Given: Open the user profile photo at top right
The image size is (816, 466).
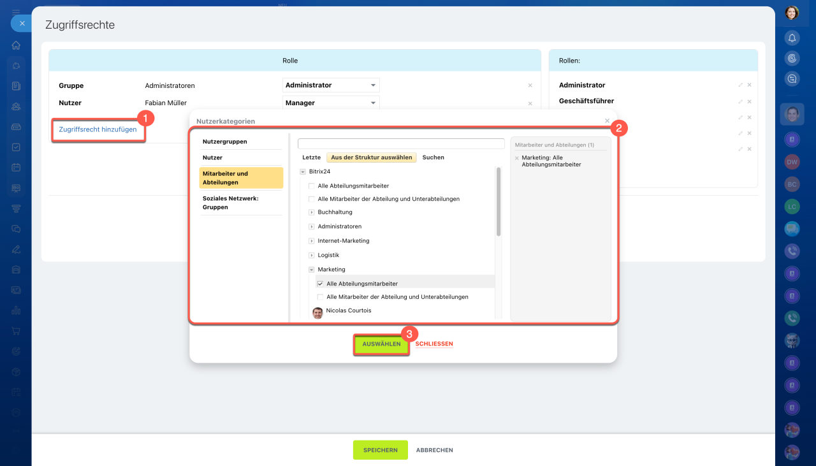Looking at the screenshot, I should point(792,13).
